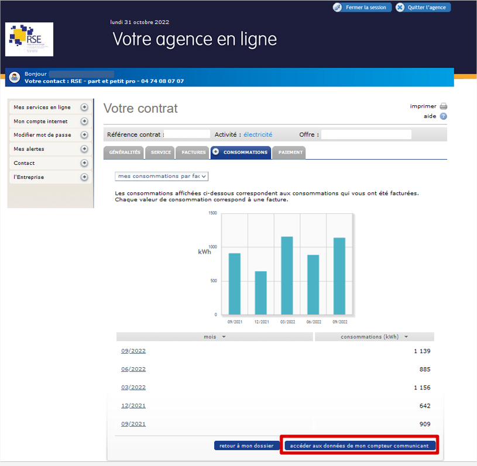Open help via the aide question icon

pos(444,116)
